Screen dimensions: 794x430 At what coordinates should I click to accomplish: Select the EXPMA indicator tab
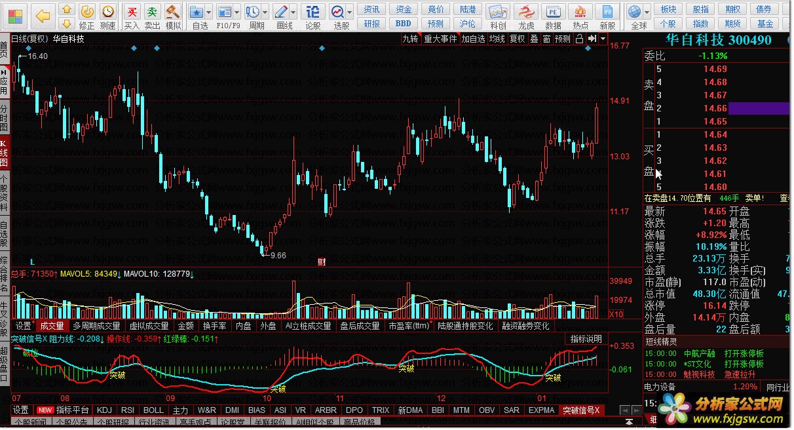(541, 410)
